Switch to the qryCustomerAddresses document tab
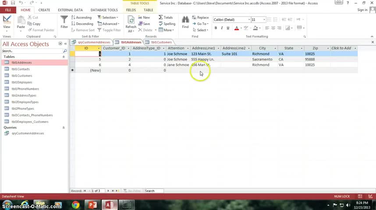 pos(91,42)
